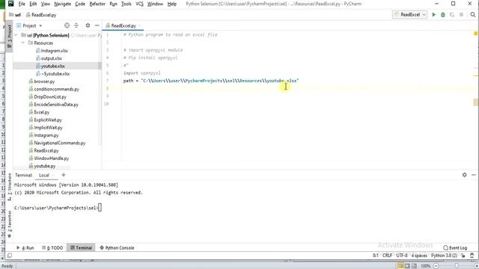Select youtube.xlsx in Resources folder

(x=52, y=66)
